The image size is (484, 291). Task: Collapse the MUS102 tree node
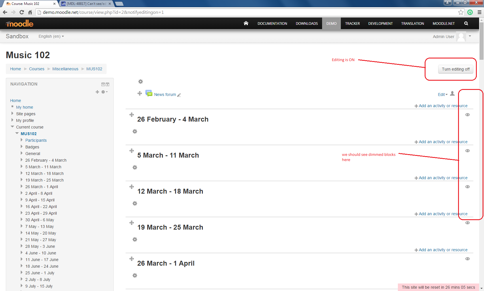point(17,133)
